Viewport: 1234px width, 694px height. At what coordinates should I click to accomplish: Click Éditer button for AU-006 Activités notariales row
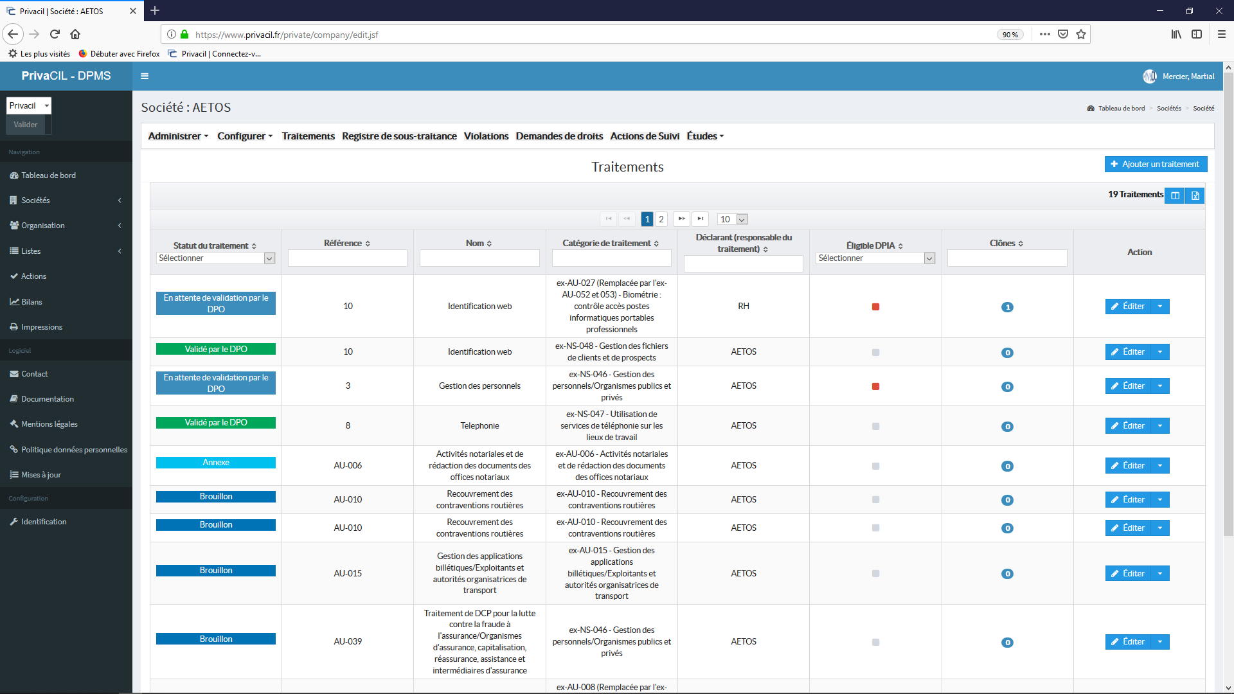pyautogui.click(x=1127, y=465)
